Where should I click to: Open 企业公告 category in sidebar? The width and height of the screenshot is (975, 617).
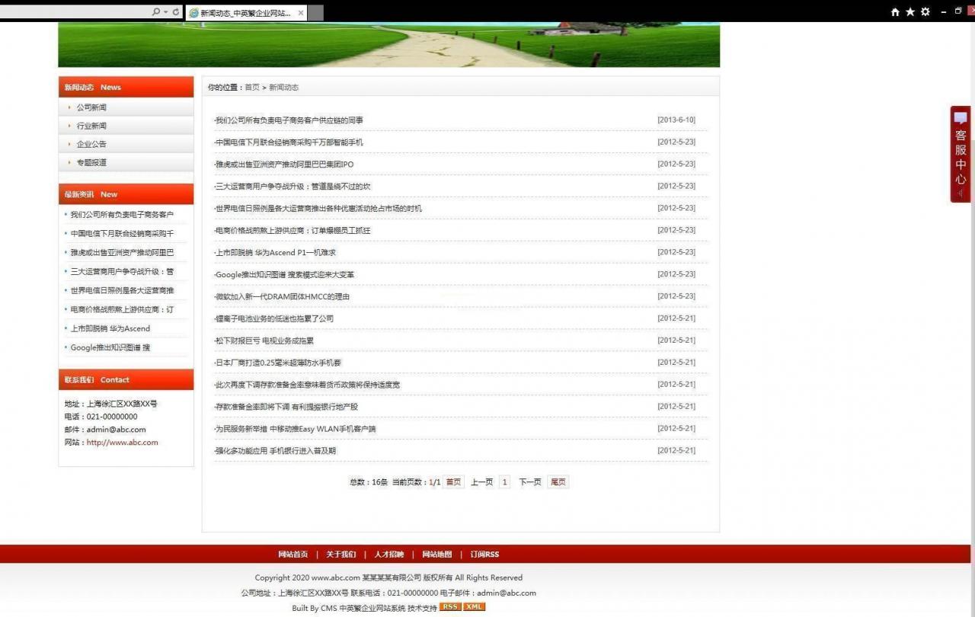(91, 144)
